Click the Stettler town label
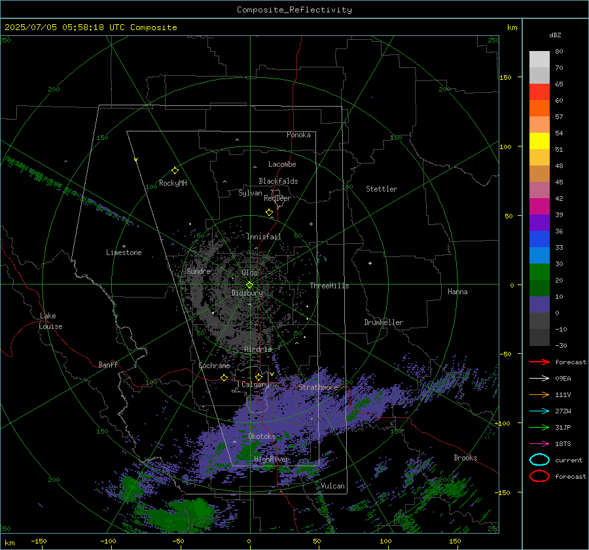Screen dimensions: 589x550 (382, 189)
